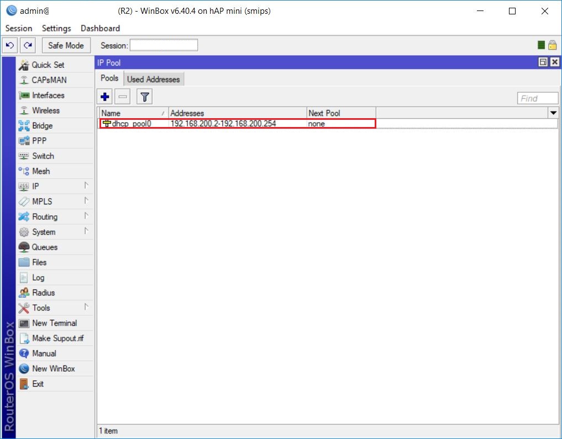Switch to the Used Addresses tab
The image size is (562, 439).
coord(154,79)
